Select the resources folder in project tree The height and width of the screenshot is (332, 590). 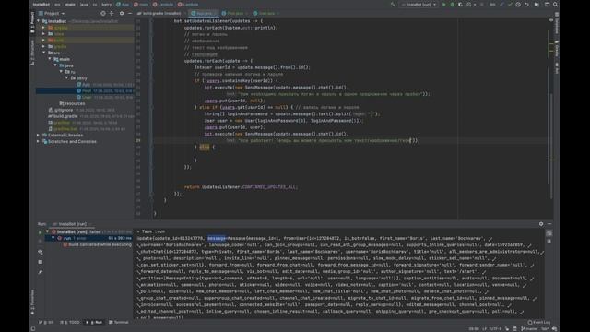pyautogui.click(x=72, y=103)
